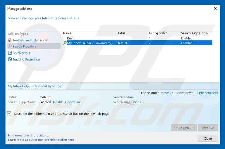Sort by Search suggestions column header
Viewport: 225px width, 149px height.
196,33
